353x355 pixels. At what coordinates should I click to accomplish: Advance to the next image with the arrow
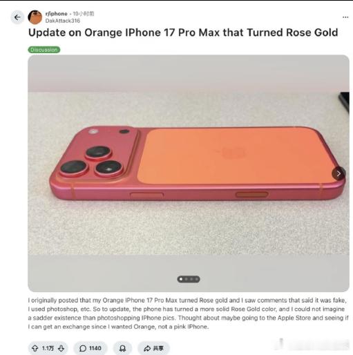pyautogui.click(x=338, y=173)
